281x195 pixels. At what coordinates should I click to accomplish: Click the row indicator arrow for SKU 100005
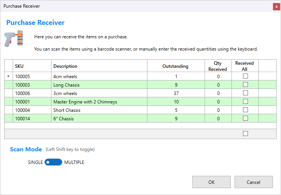click(8, 76)
